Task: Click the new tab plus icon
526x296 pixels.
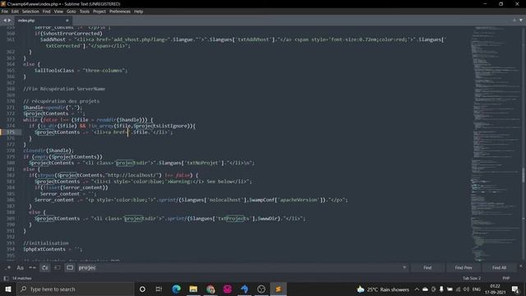Action: [x=514, y=20]
